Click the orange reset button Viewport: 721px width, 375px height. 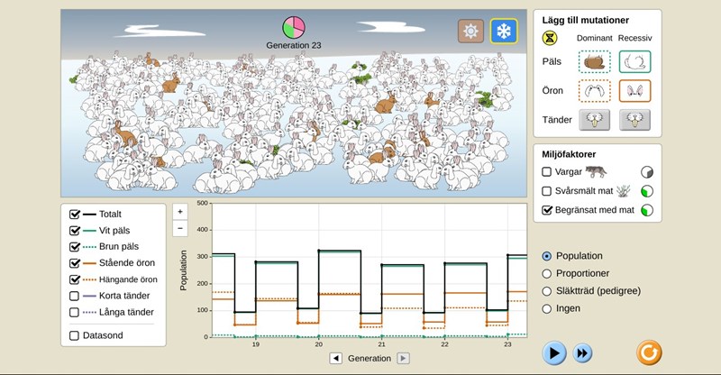tap(648, 352)
